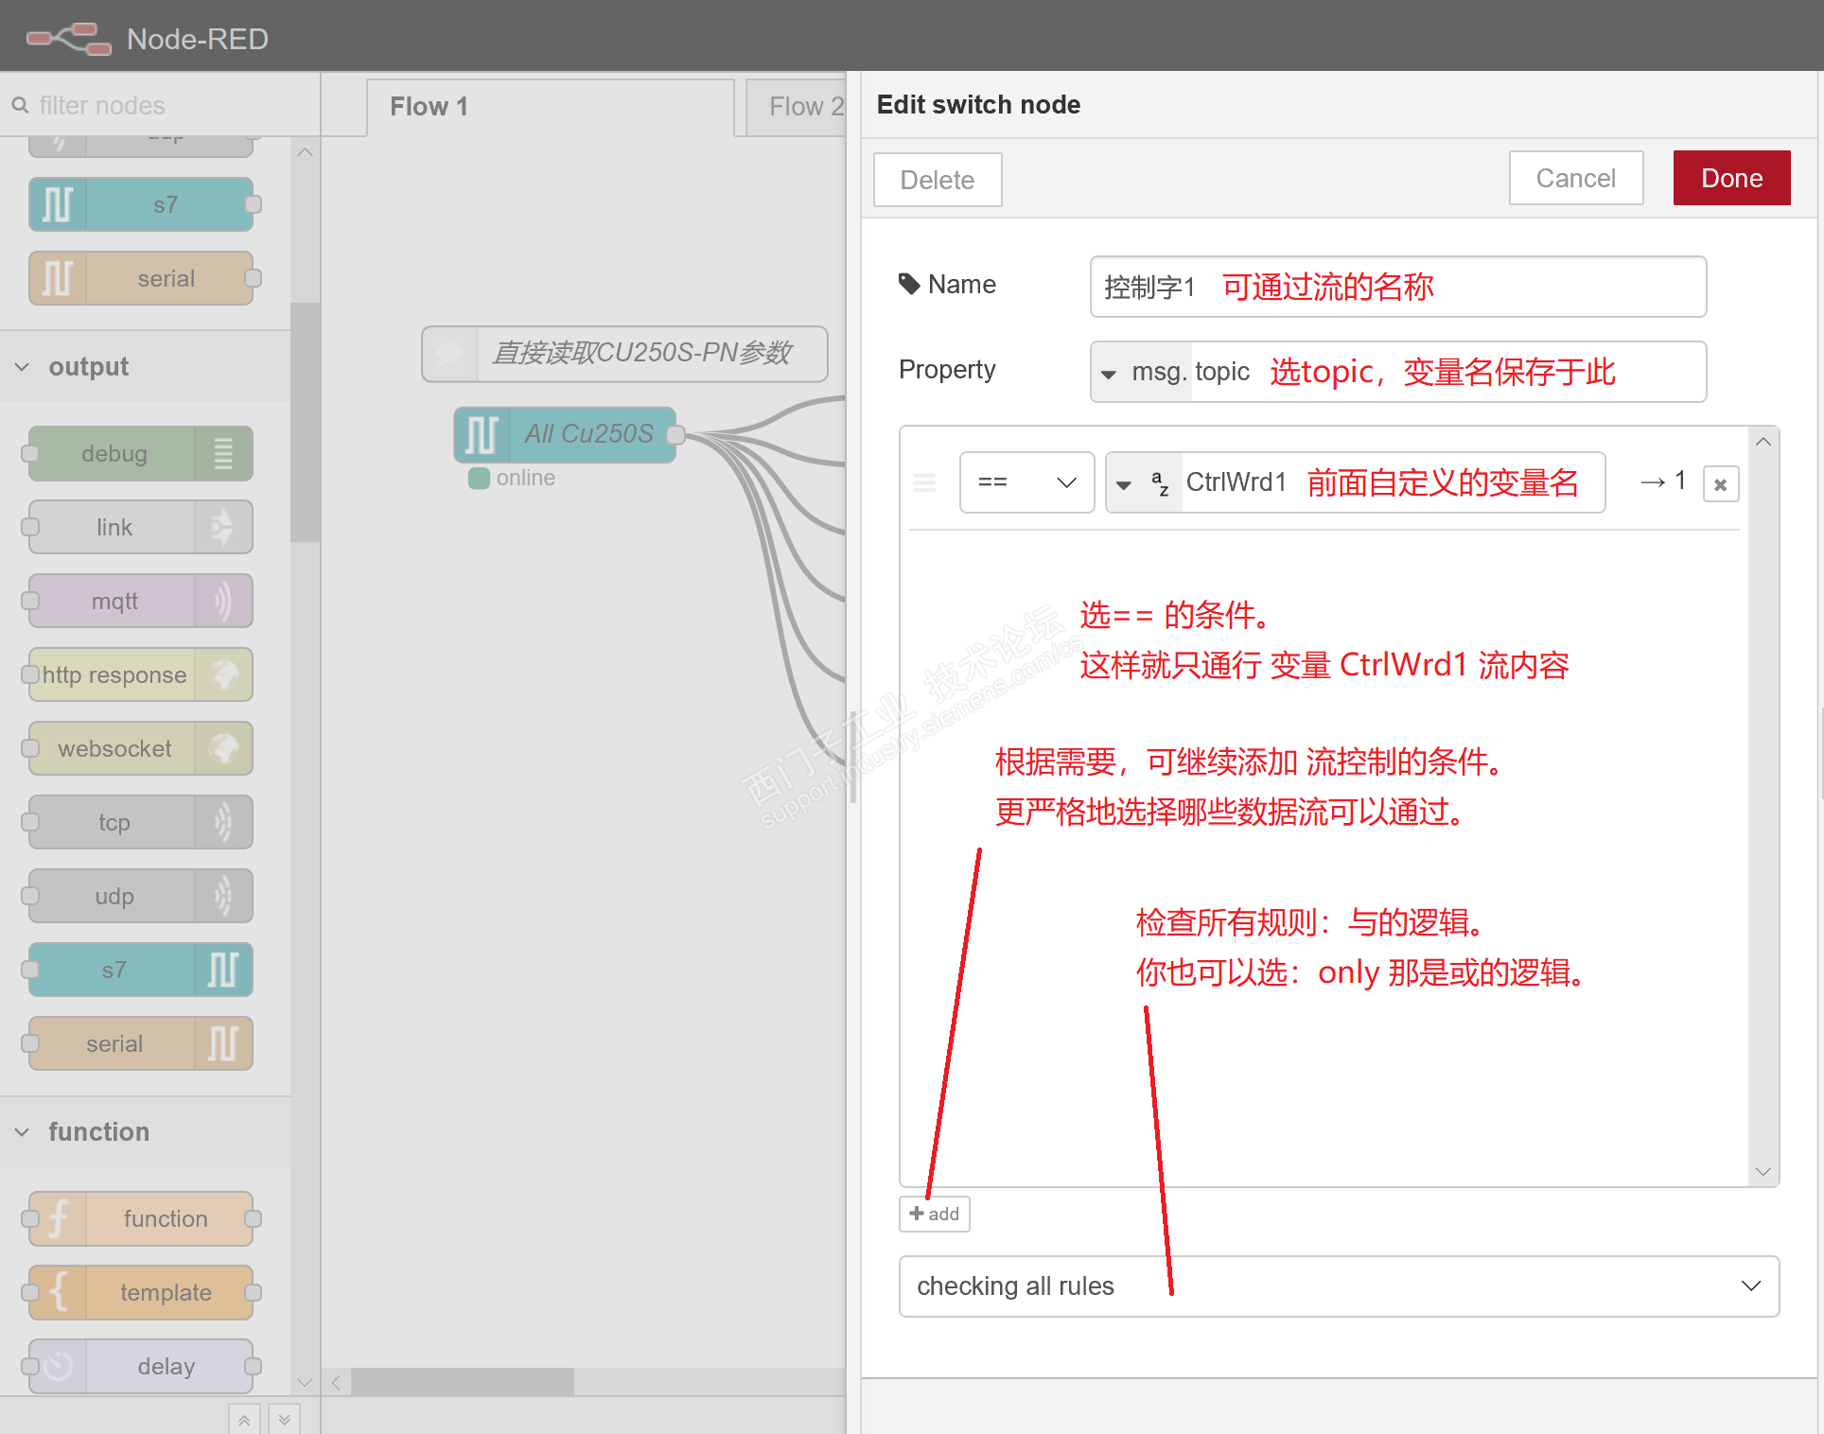Image resolution: width=1824 pixels, height=1434 pixels.
Task: Click the Name input field
Action: (x=1397, y=287)
